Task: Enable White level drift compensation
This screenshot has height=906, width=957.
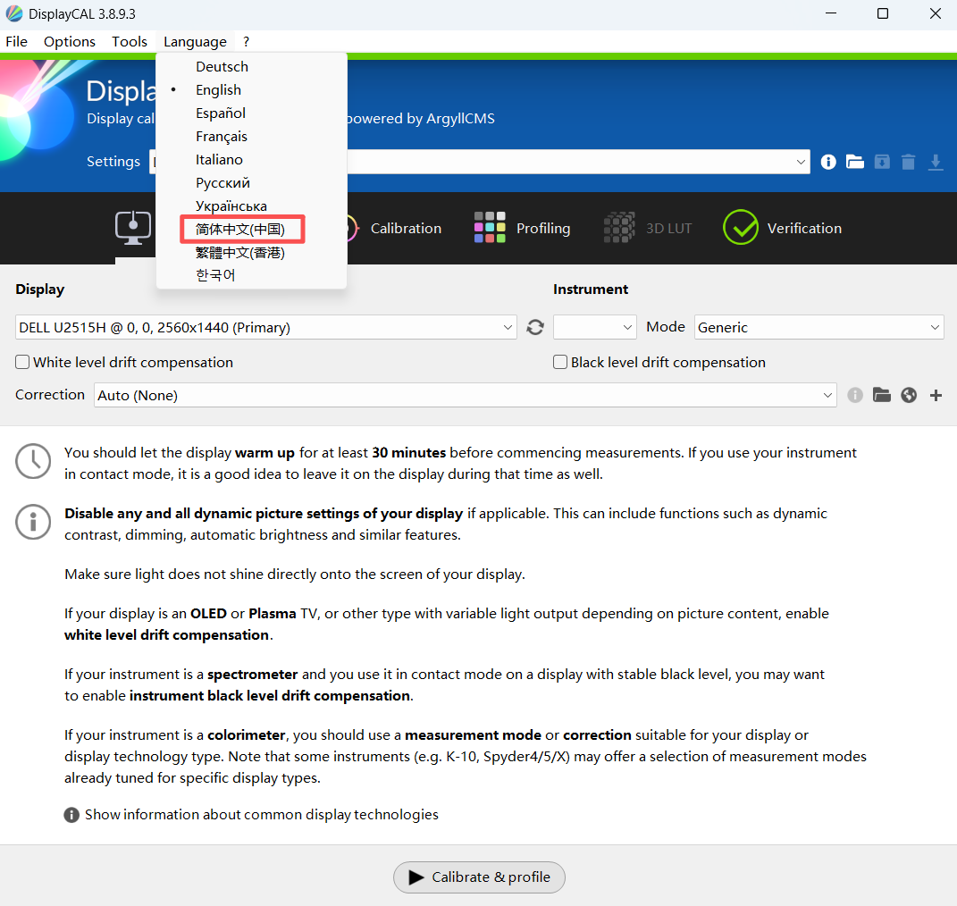Action: click(x=22, y=363)
